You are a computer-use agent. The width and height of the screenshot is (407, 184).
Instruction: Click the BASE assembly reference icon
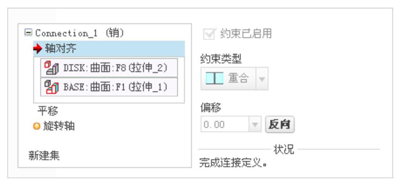(51, 87)
